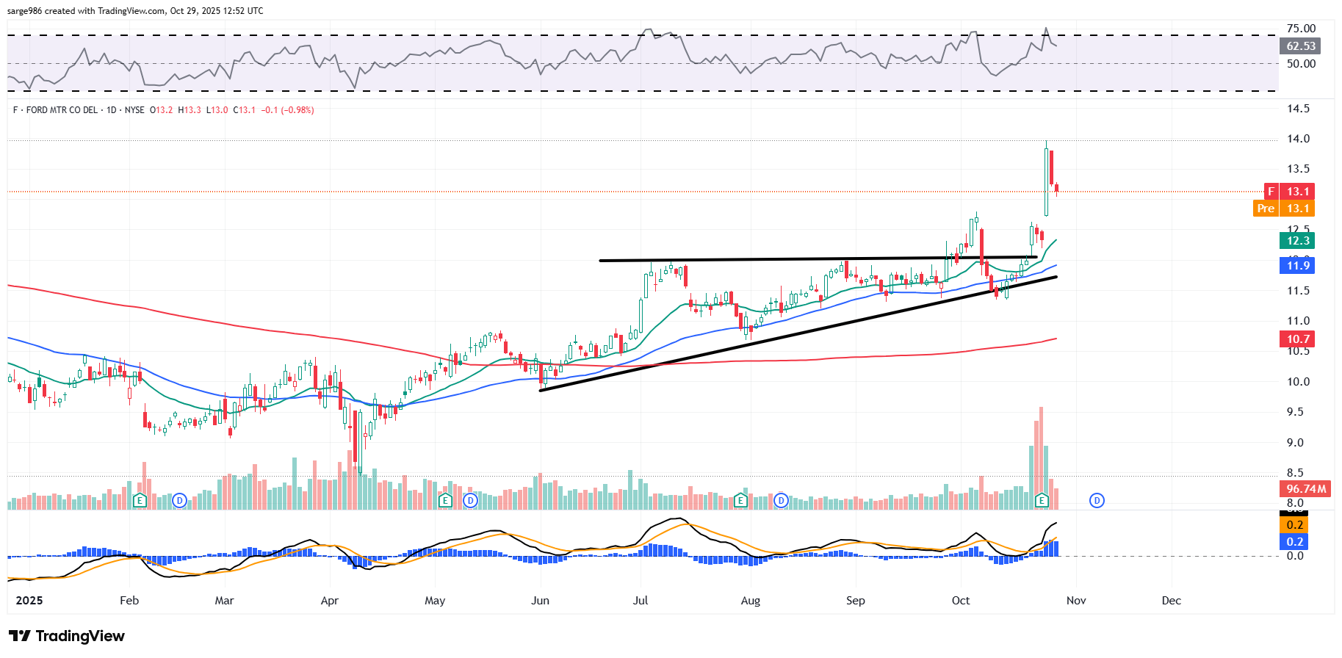Screen dimensions: 1342x658
Task: Select the dividend marker in mid-May
Action: (470, 501)
